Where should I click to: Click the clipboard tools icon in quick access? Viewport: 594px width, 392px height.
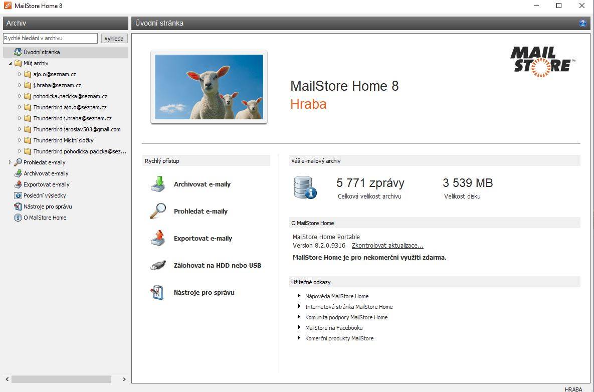click(x=157, y=292)
